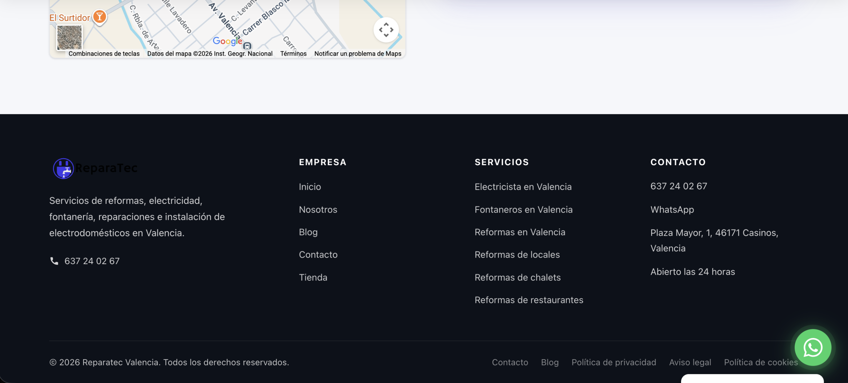Click the copyright Reparatec Valencia text

click(x=169, y=362)
